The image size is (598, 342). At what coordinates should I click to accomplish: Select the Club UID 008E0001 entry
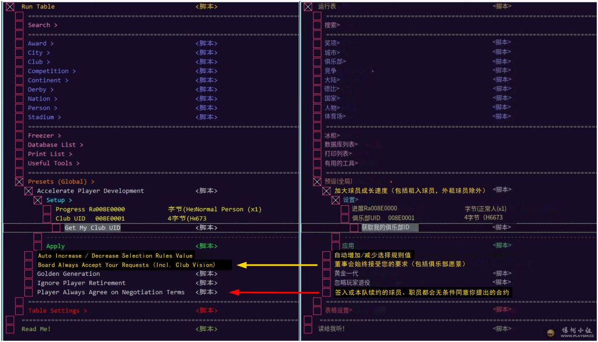[x=90, y=219]
